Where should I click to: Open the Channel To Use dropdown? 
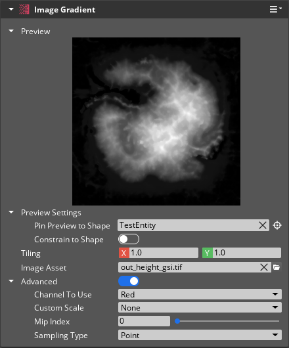(x=200, y=294)
